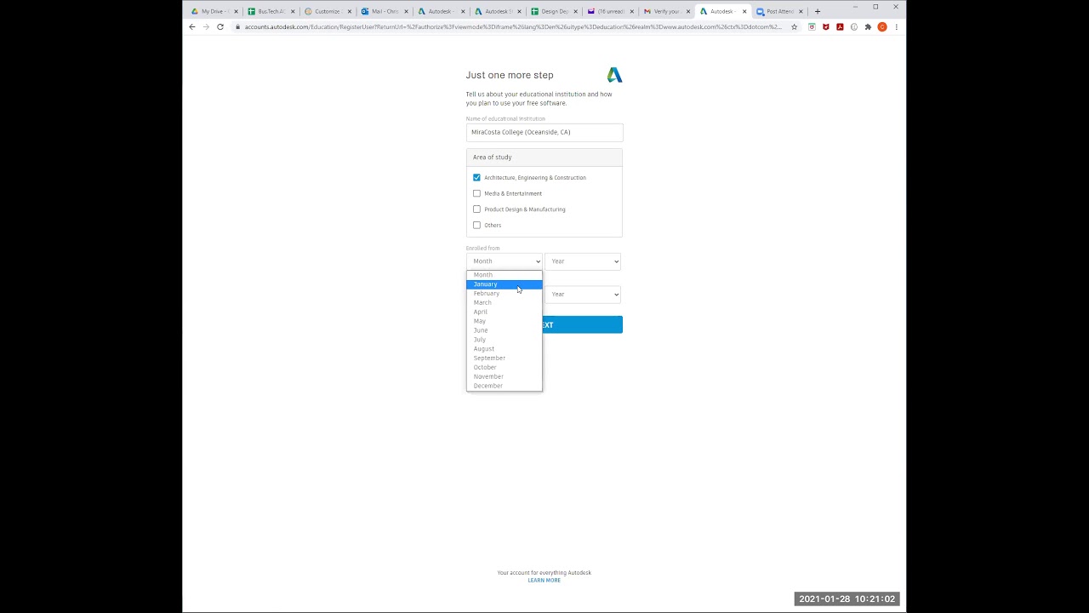Click the Autodesk logo on the form
Viewport: 1089px width, 613px height.
(614, 75)
